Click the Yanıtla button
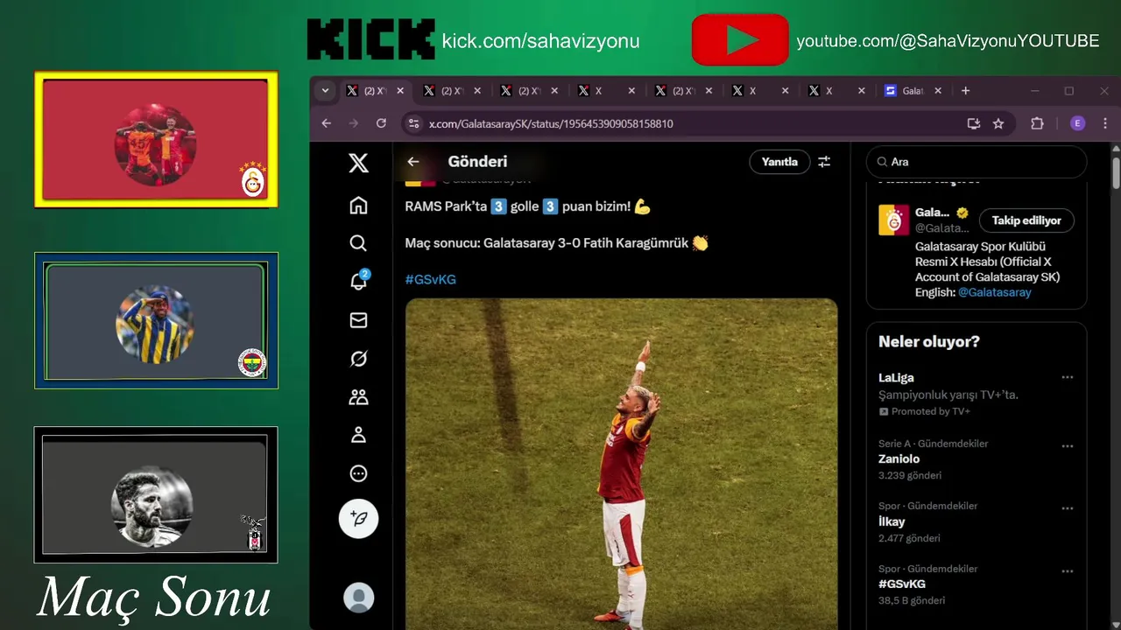1121x630 pixels. pos(779,162)
